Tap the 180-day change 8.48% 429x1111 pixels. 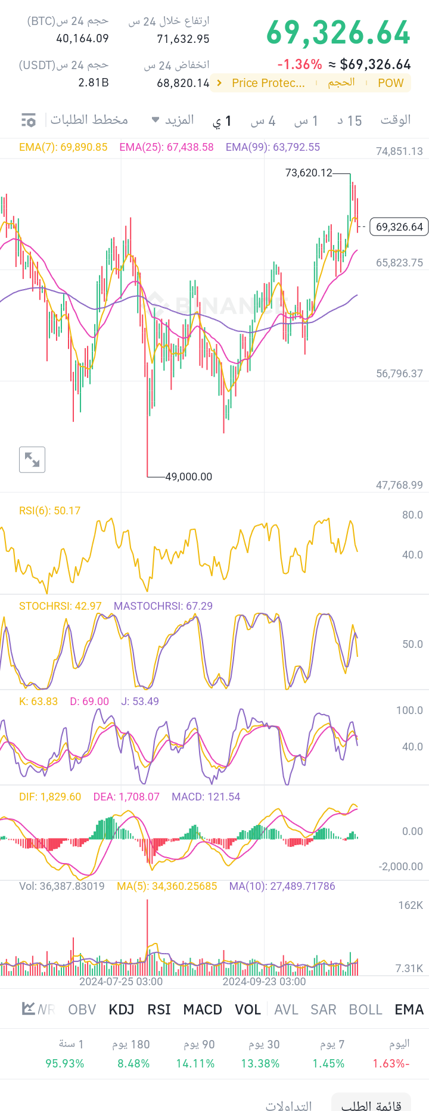pos(133,1063)
